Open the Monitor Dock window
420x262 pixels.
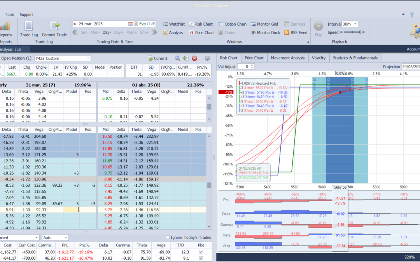point(265,33)
